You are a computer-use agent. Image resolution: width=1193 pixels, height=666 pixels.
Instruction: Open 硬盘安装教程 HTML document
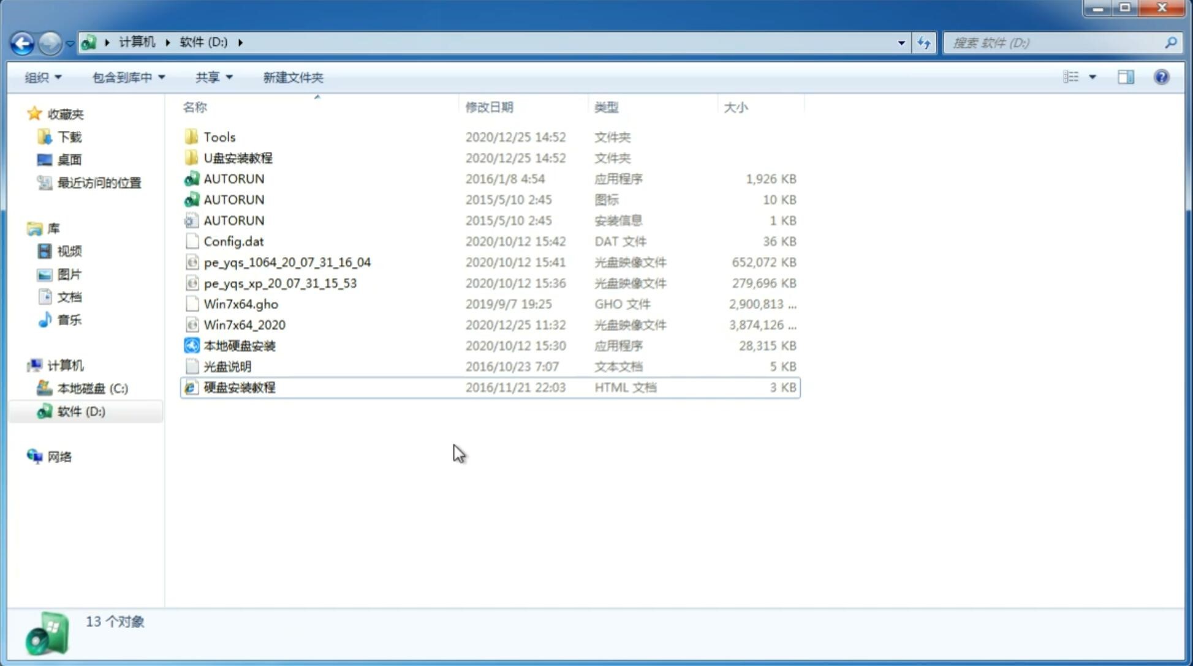(x=238, y=387)
